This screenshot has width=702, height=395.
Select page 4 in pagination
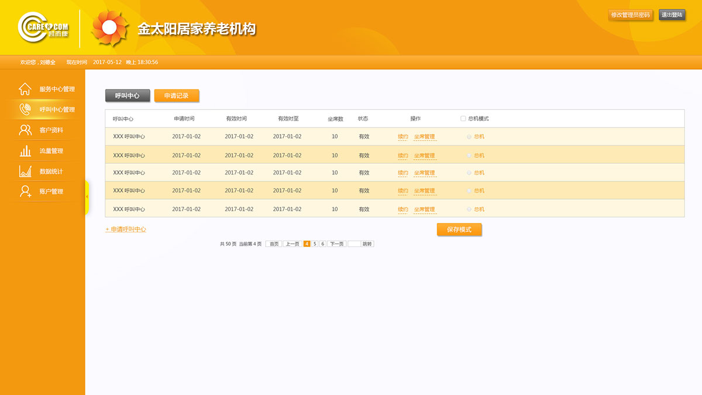(307, 244)
